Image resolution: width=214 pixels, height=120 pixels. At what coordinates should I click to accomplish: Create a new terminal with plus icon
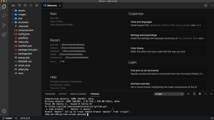(188, 94)
